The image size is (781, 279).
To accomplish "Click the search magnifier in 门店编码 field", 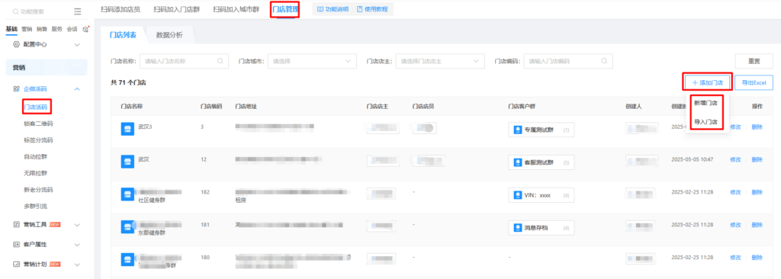I will [x=604, y=61].
